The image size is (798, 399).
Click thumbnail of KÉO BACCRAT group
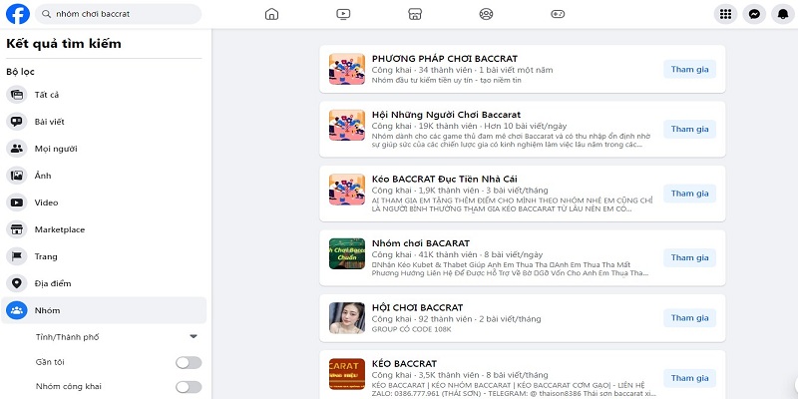click(x=347, y=374)
